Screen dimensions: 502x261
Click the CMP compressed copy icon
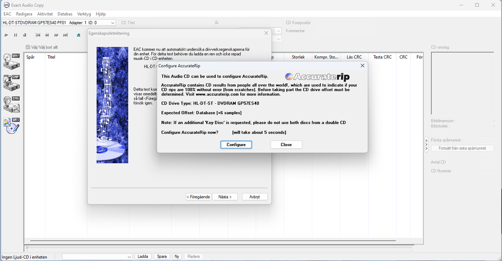(11, 83)
